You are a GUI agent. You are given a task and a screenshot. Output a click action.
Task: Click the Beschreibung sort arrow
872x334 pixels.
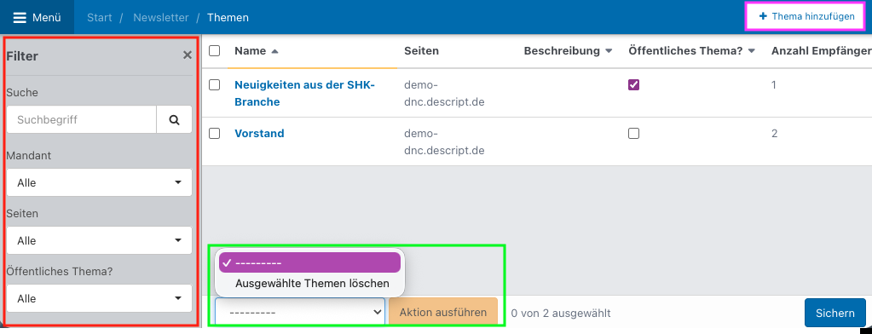[x=609, y=51]
